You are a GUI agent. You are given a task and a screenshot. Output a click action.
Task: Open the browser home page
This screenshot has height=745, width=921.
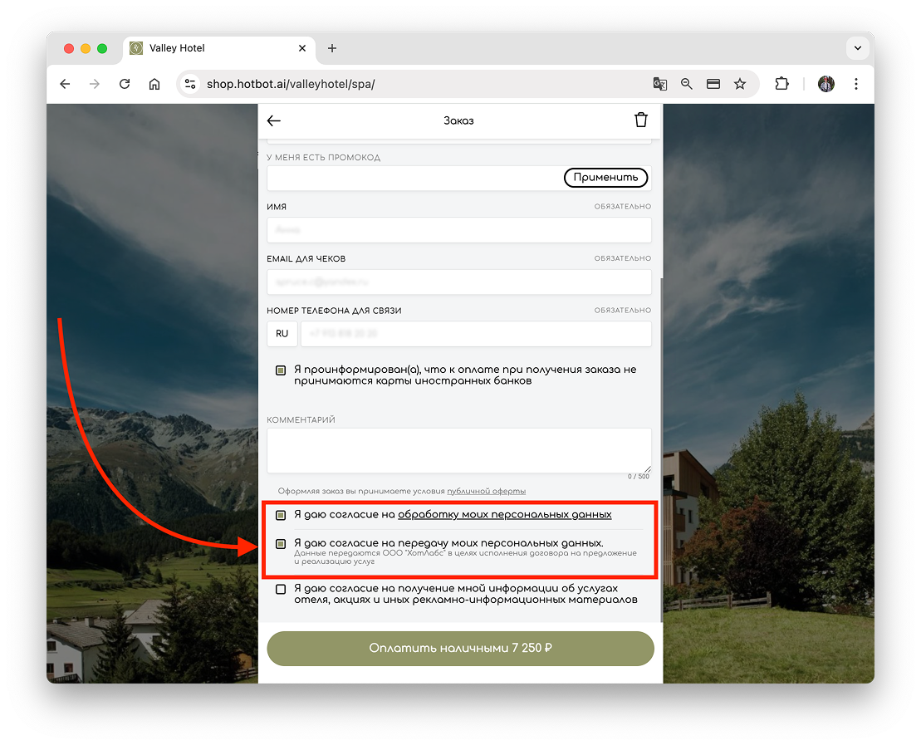point(154,84)
